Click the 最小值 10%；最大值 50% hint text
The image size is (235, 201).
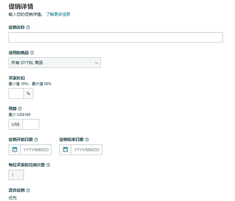click(x=30, y=84)
